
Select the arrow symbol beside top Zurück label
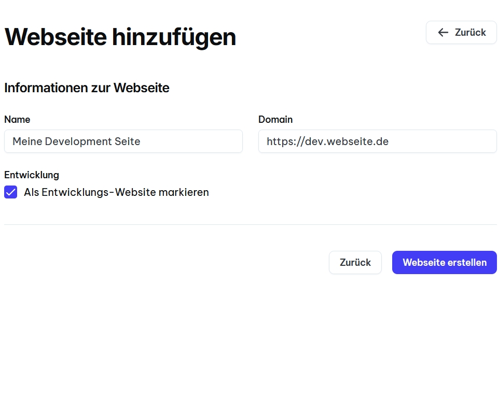click(x=442, y=32)
